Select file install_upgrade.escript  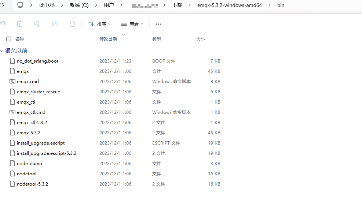coord(41,143)
